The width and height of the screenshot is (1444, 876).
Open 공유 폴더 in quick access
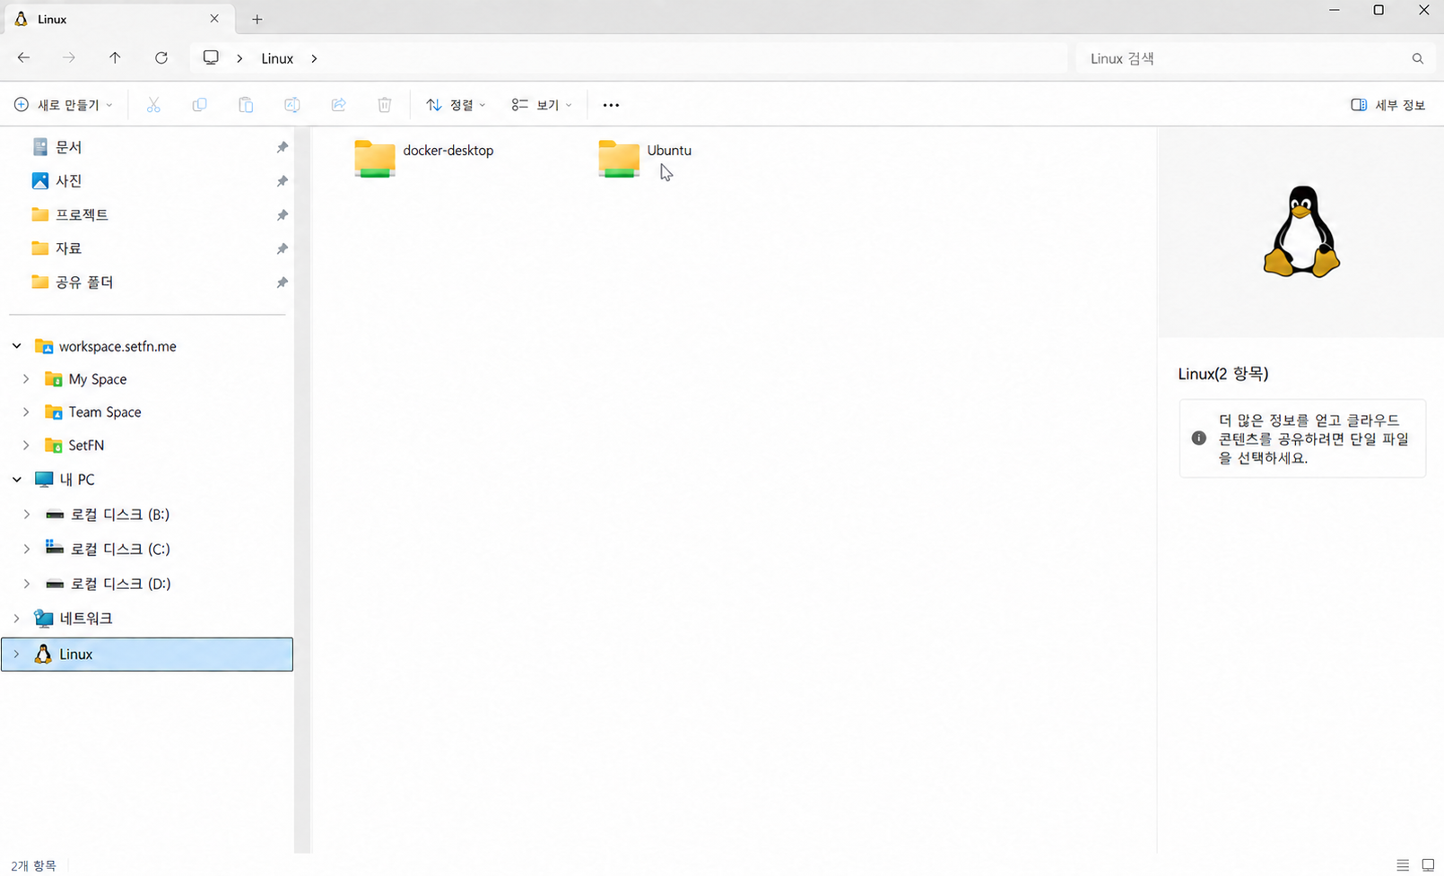[84, 282]
